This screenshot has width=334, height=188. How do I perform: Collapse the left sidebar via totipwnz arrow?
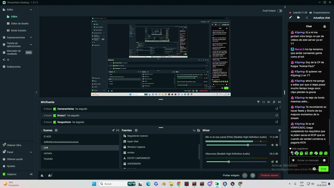pyautogui.click(x=31, y=174)
